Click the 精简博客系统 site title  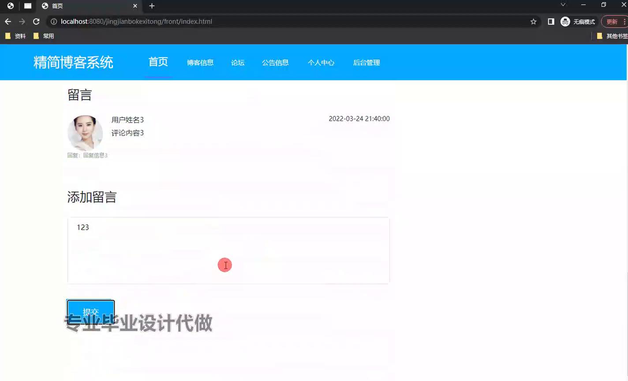pyautogui.click(x=73, y=62)
